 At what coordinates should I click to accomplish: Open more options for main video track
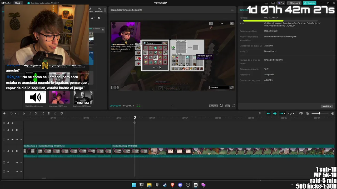[21, 151]
